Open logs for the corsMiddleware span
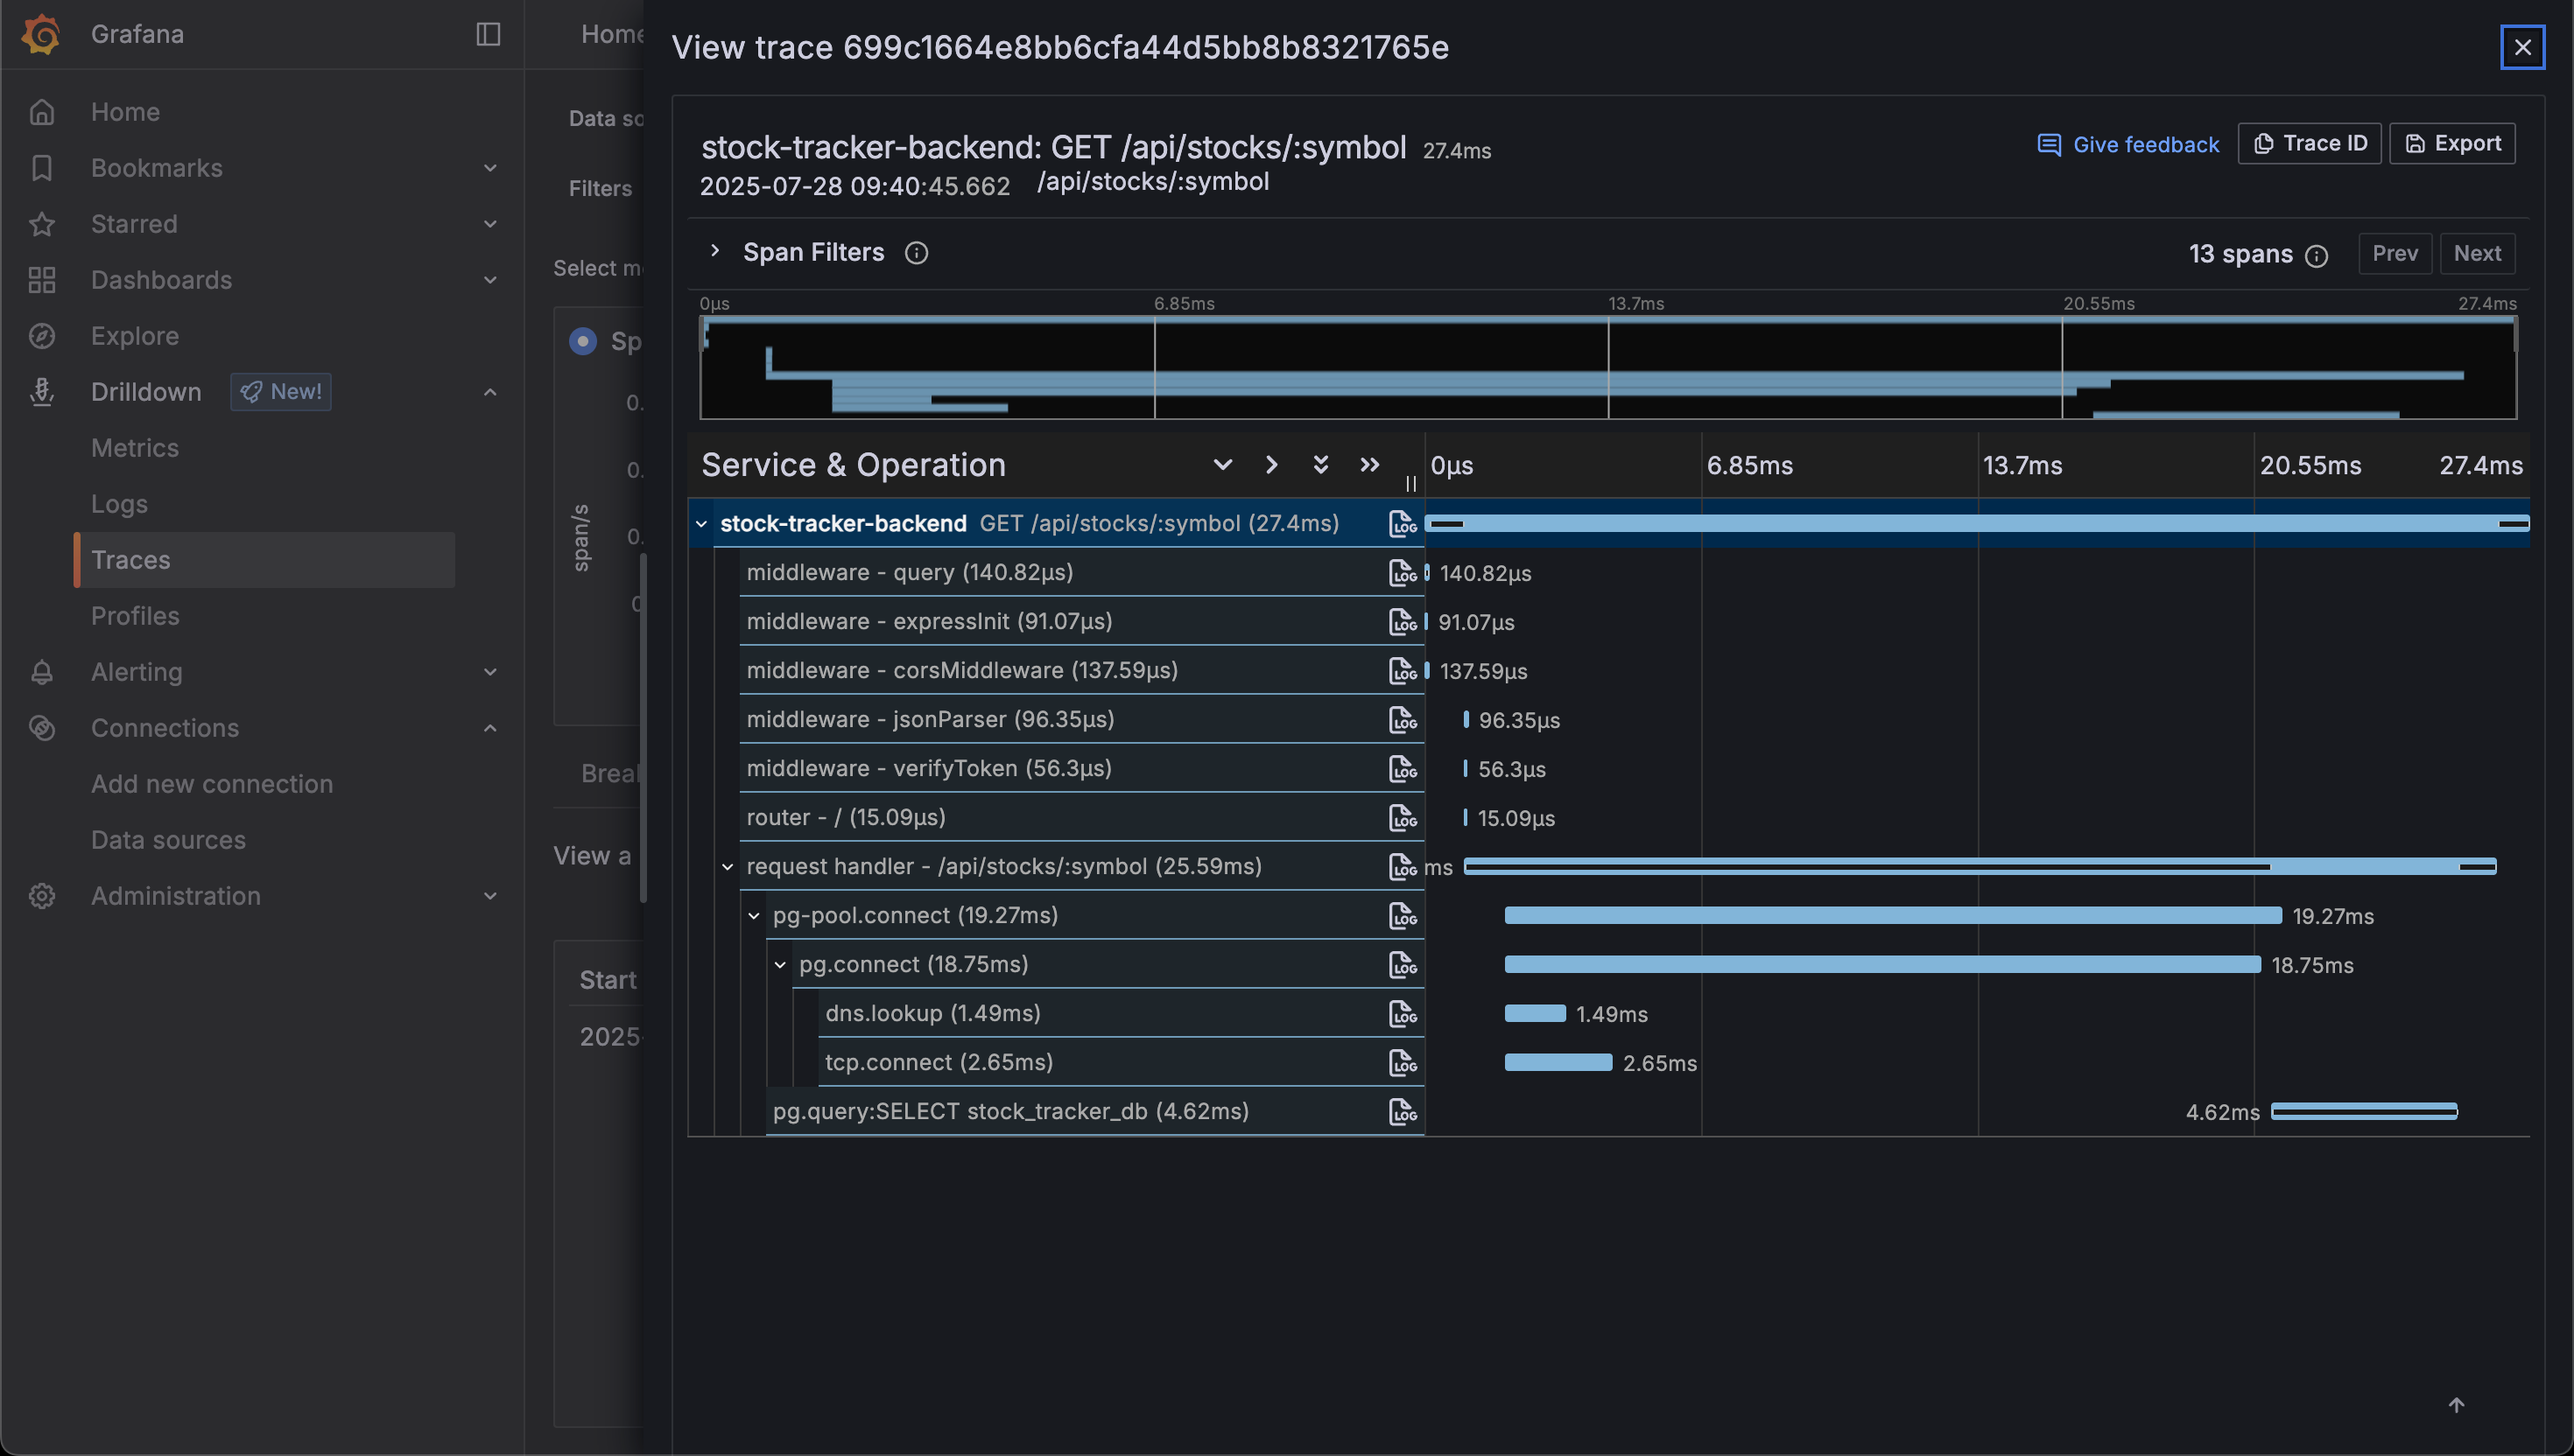 (x=1403, y=671)
